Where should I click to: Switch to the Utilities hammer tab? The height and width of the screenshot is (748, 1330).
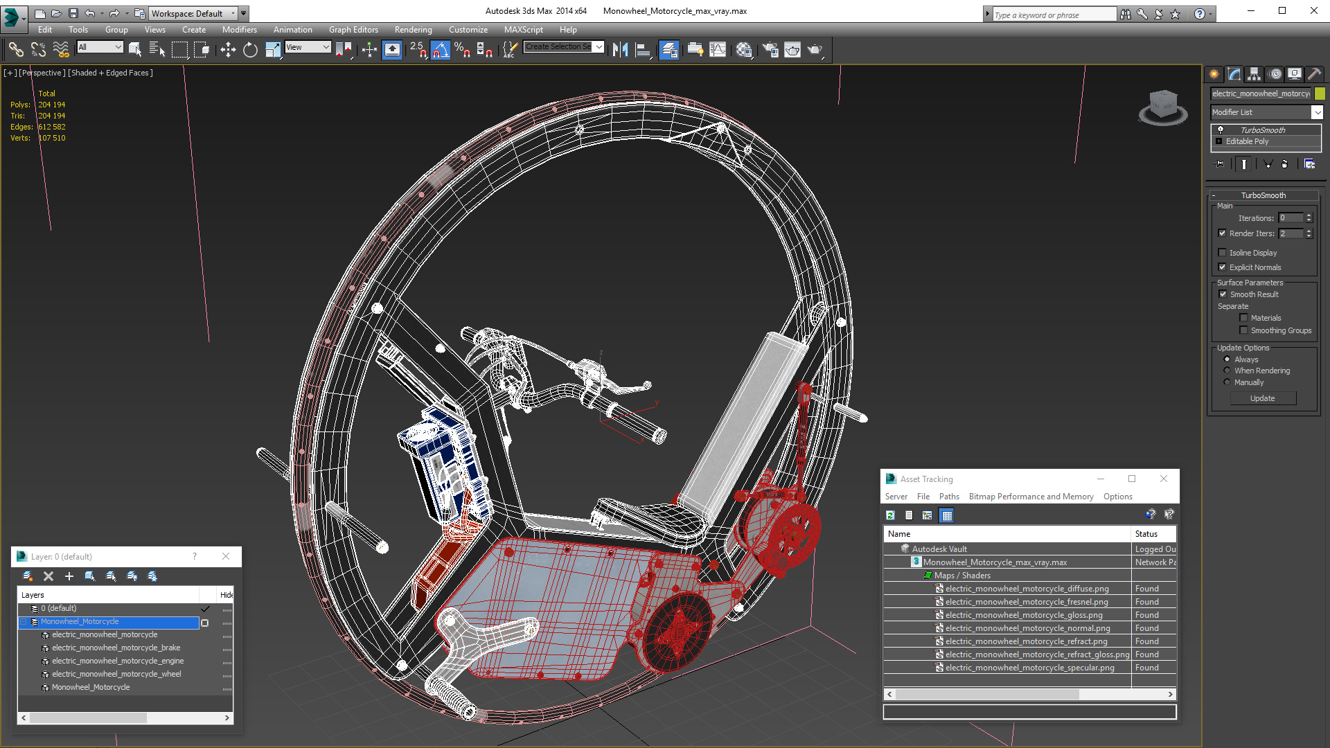(1314, 74)
